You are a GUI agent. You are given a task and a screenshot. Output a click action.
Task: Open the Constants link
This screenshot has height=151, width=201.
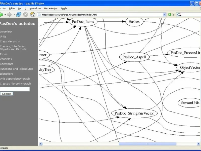point(7,64)
